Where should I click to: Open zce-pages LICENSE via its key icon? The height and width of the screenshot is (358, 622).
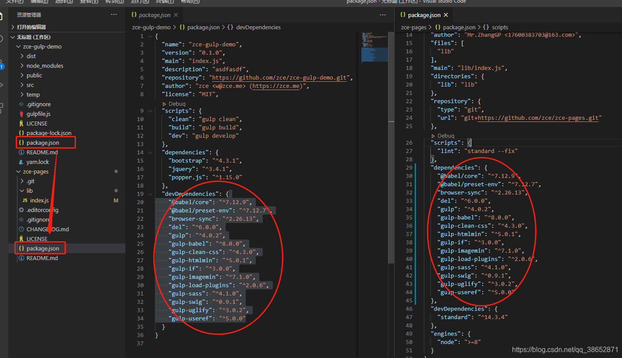tap(21, 239)
